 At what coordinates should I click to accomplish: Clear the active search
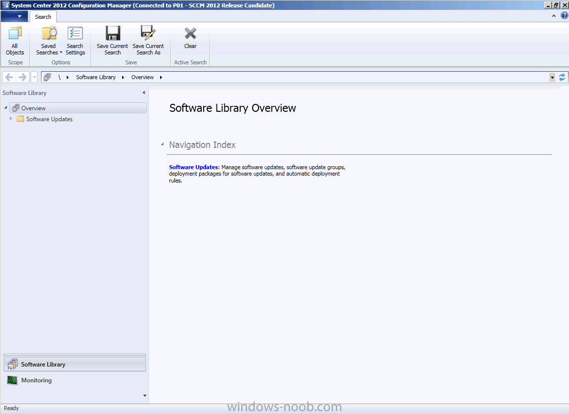[190, 38]
